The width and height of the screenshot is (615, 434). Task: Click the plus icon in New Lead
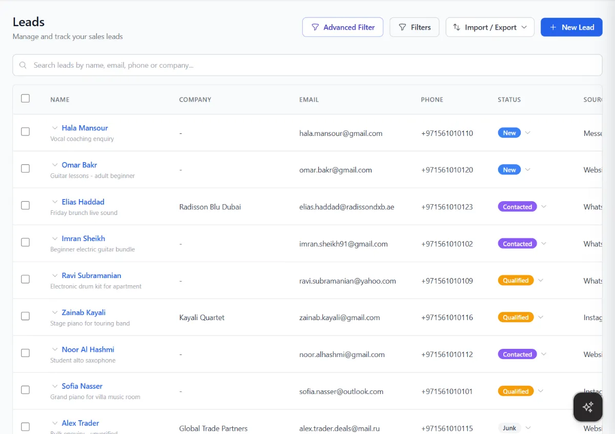(x=553, y=27)
